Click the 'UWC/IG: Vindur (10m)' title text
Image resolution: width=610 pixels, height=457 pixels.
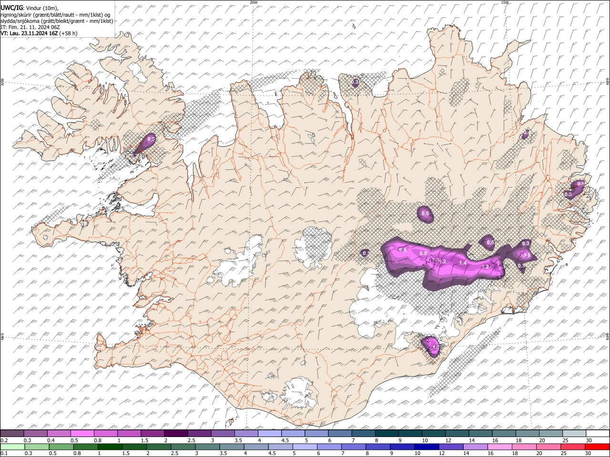pos(29,8)
